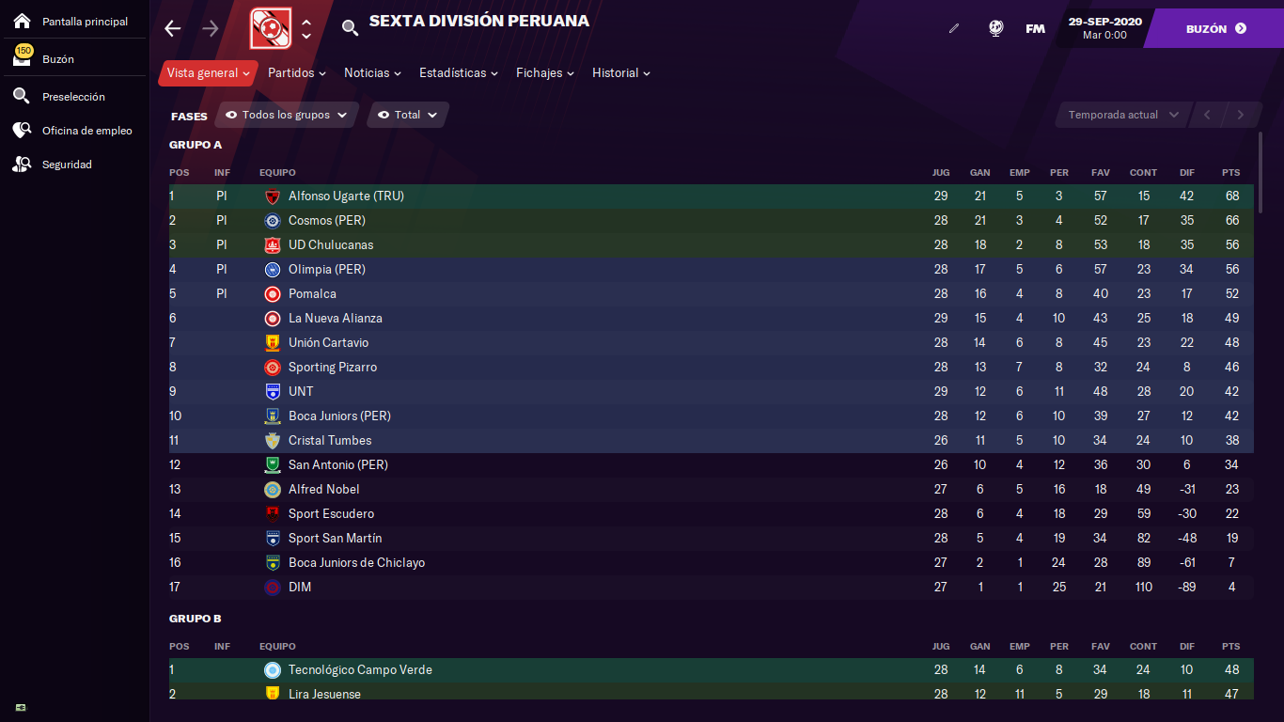The image size is (1284, 722).
Task: Select the Vista general tab
Action: click(208, 72)
